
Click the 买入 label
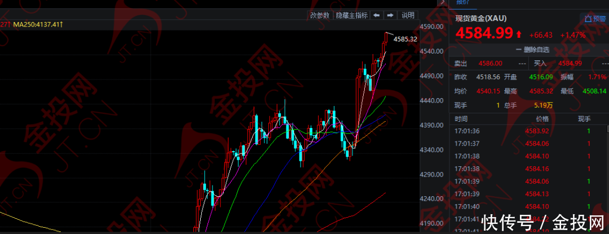click(540, 63)
